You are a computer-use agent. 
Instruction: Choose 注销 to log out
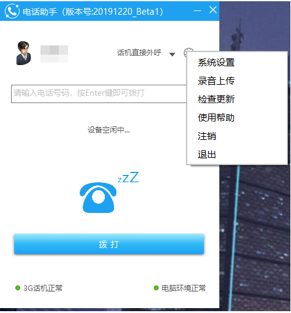[x=207, y=136]
